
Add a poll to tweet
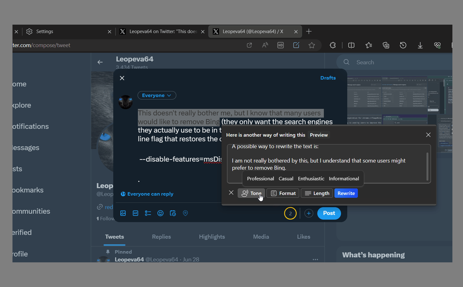(148, 213)
